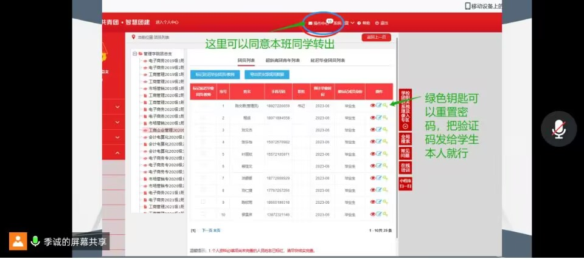Open the 操作中心 message icon in header
Image resolution: width=584 pixels, height=259 pixels.
pos(311,23)
